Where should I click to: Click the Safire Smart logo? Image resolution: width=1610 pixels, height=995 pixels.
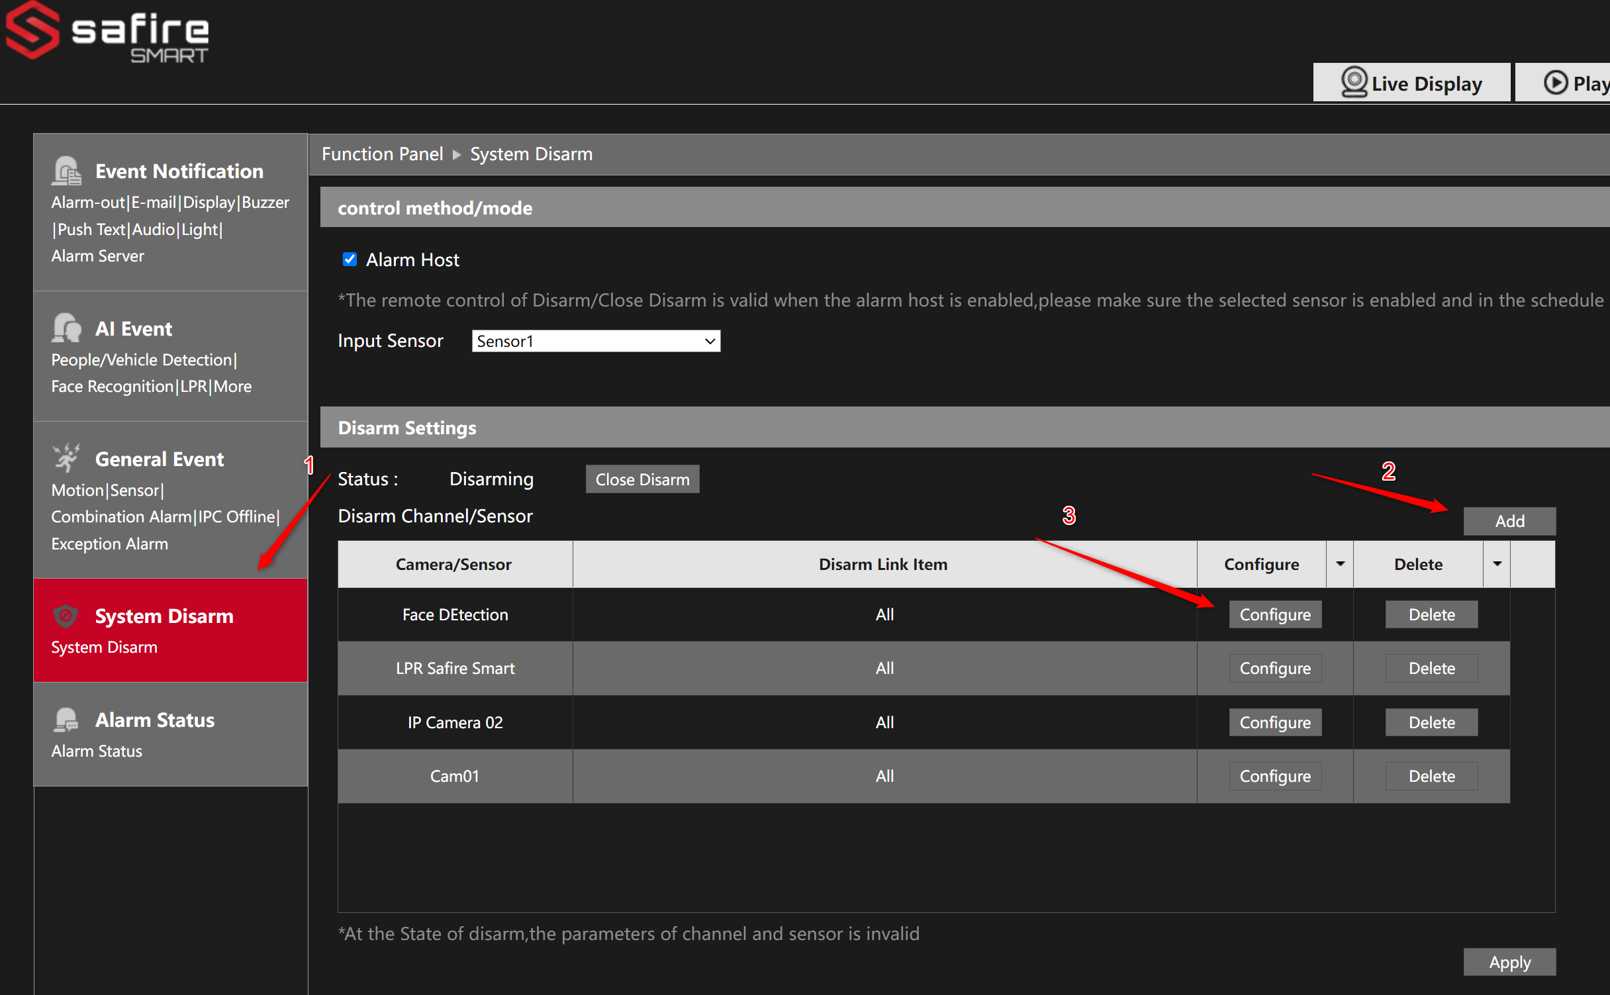[107, 32]
